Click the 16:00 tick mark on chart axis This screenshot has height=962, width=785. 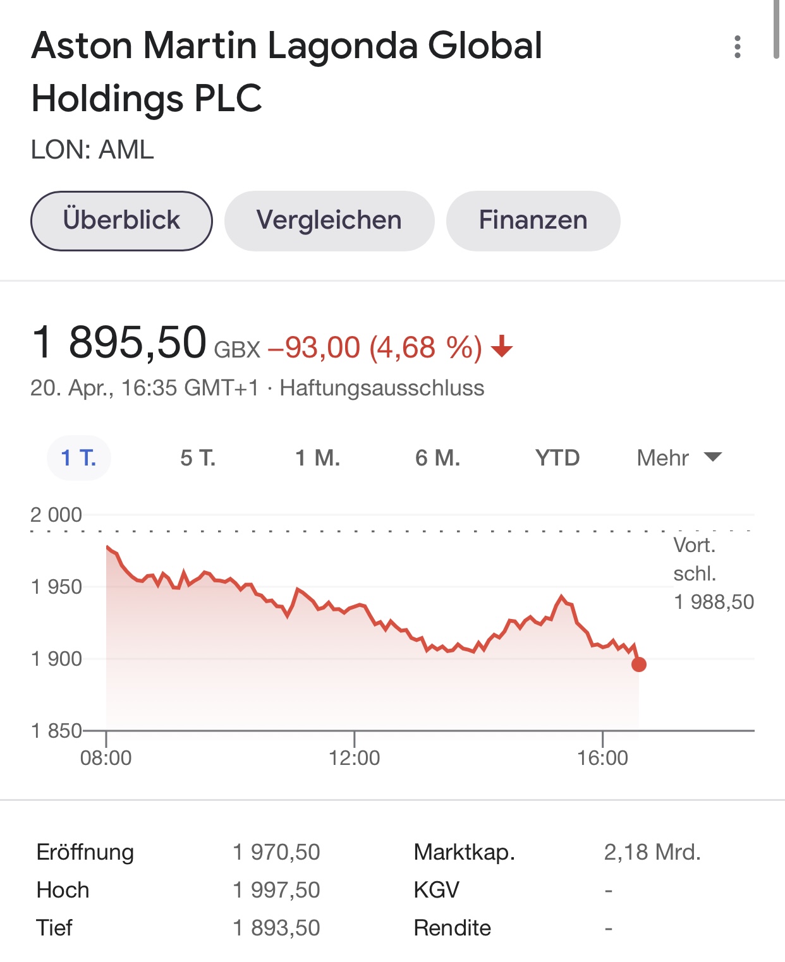[603, 739]
